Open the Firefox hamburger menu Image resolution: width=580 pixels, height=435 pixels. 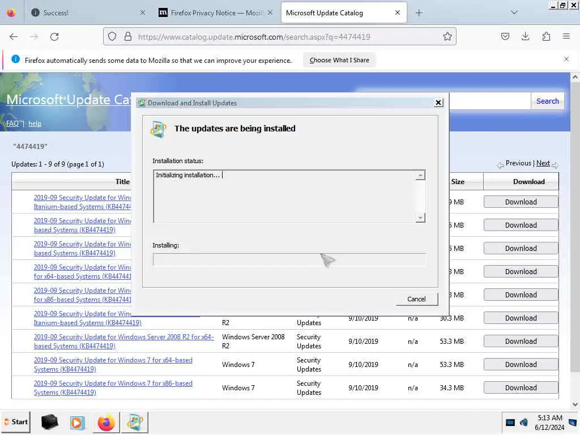coord(566,36)
